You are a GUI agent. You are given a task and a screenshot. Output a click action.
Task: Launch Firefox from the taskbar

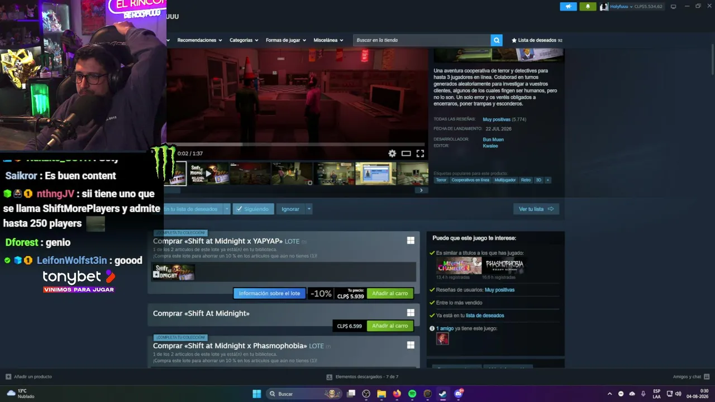point(397,394)
